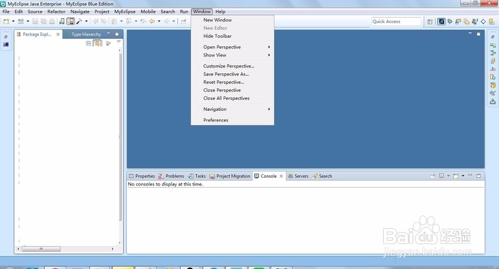The width and height of the screenshot is (499, 269).
Task: Click the Quick Access search field
Action: click(x=396, y=21)
